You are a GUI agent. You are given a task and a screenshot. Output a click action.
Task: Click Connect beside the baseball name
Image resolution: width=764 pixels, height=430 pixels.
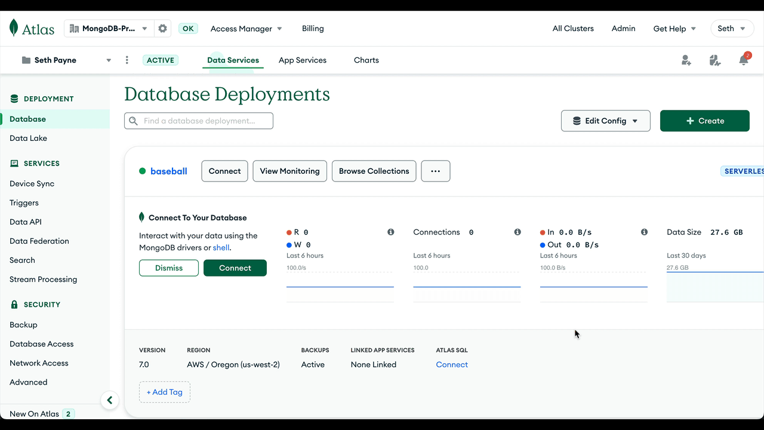225,171
